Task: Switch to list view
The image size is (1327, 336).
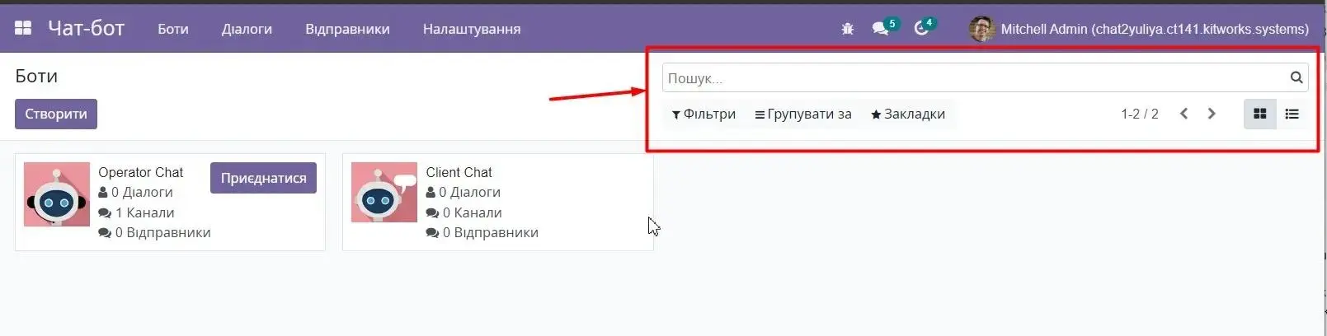Action: point(1292,114)
